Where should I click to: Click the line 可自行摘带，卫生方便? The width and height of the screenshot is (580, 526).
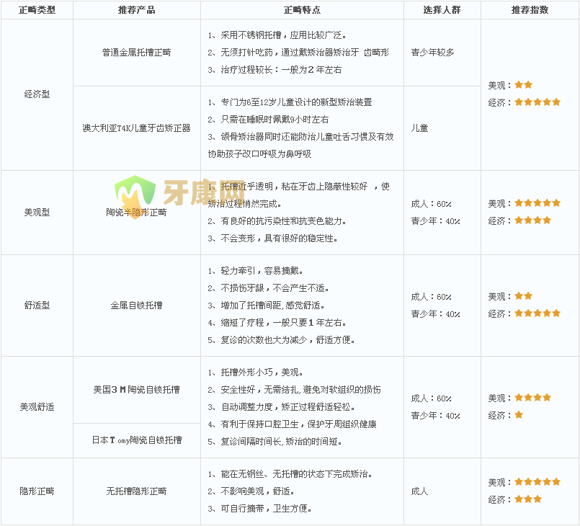click(x=259, y=509)
